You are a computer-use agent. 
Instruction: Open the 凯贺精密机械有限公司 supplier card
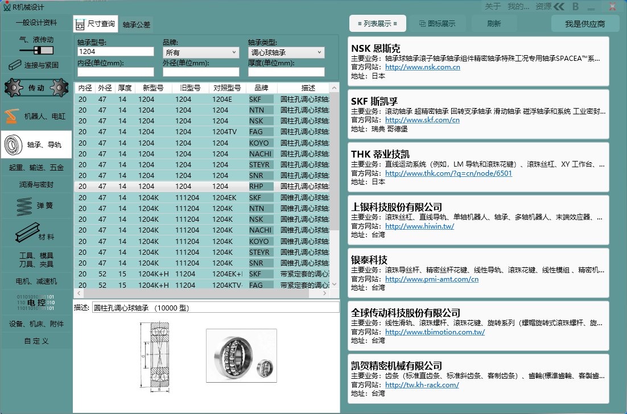[x=478, y=379]
